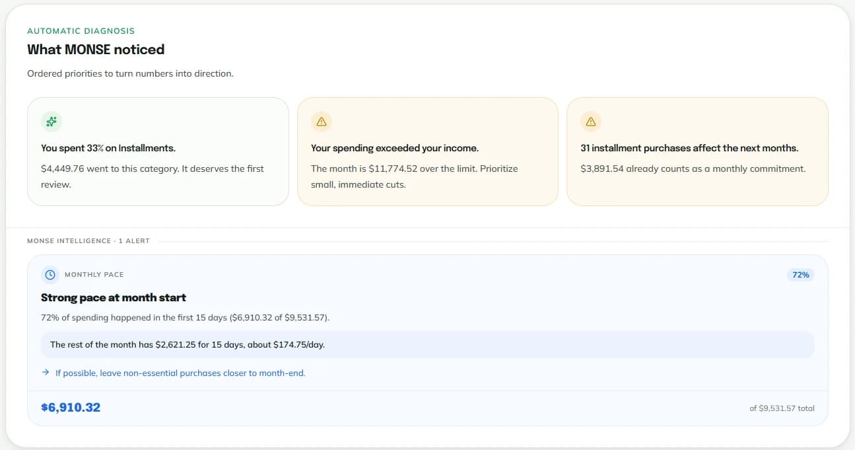This screenshot has height=450, width=855.
Task: Click the green sparkle icon on Installments card
Action: pyautogui.click(x=51, y=122)
